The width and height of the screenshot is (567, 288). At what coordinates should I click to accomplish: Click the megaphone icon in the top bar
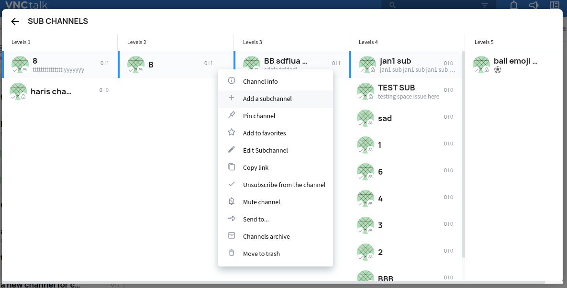[534, 5]
